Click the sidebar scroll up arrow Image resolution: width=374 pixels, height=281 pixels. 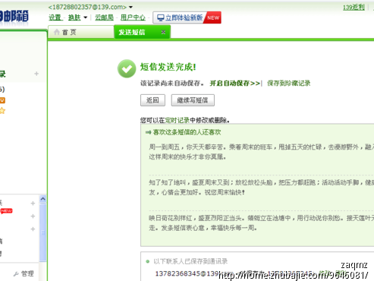pyautogui.click(x=42, y=199)
